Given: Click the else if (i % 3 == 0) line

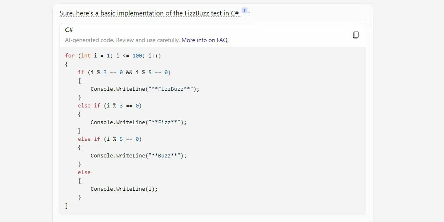Looking at the screenshot, I should pos(110,106).
